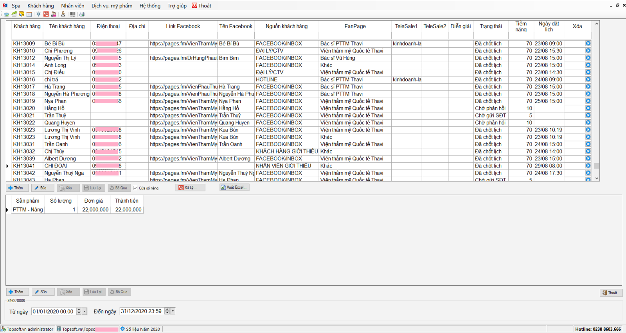Image resolution: width=626 pixels, height=333 pixels.
Task: Click delete icon in row KH13021
Action: (x=588, y=115)
